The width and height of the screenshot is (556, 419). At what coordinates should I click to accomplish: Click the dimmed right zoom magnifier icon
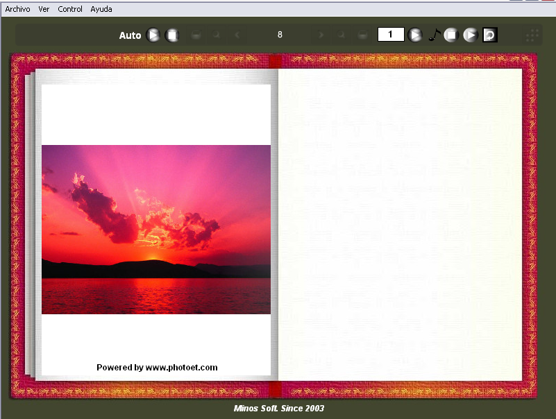point(342,35)
